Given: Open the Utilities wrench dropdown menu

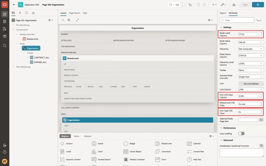Looking at the screenshot, I should coord(223,5).
